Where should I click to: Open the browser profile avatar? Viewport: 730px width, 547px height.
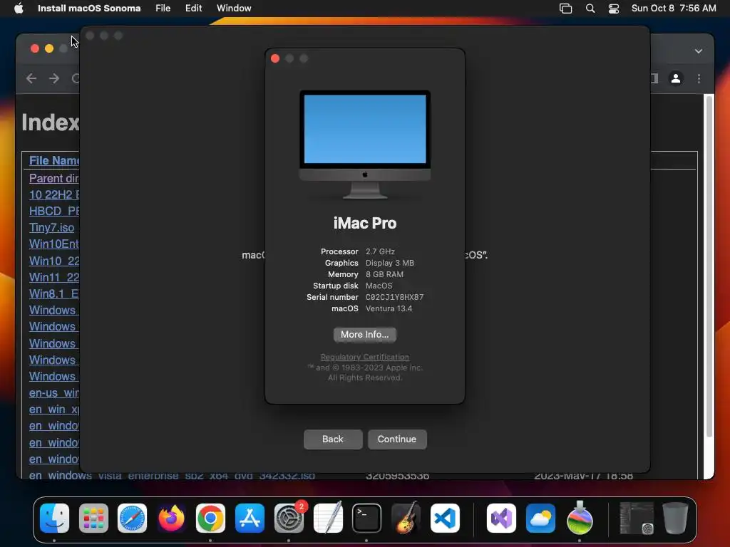point(676,78)
